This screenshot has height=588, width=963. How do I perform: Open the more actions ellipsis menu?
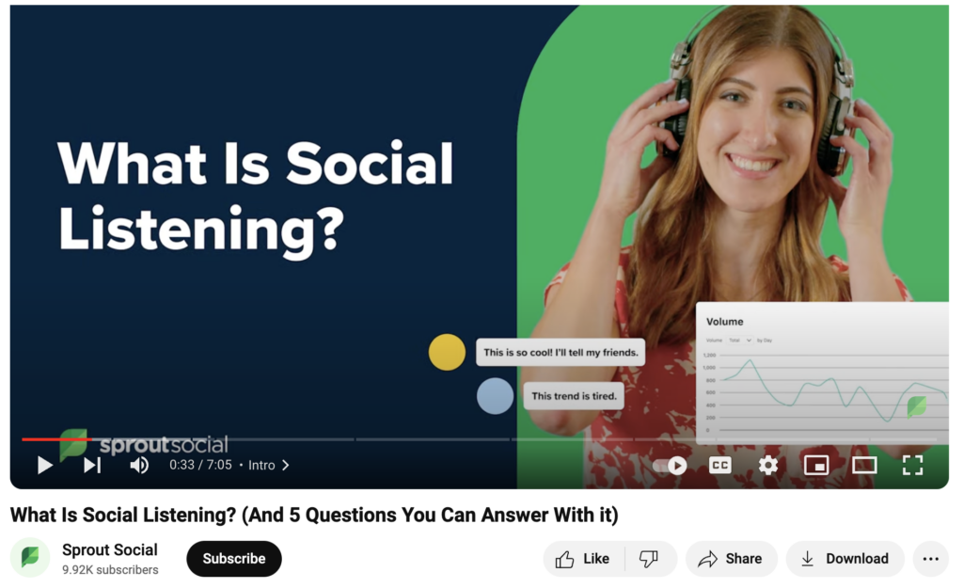931,558
